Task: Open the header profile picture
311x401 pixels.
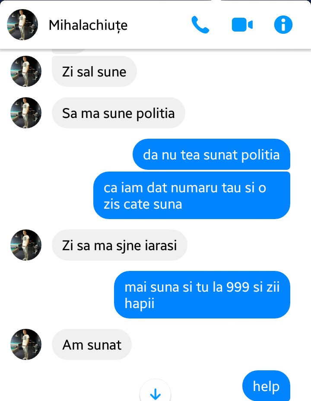Action: click(22, 25)
